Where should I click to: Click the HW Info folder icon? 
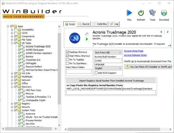19,73
